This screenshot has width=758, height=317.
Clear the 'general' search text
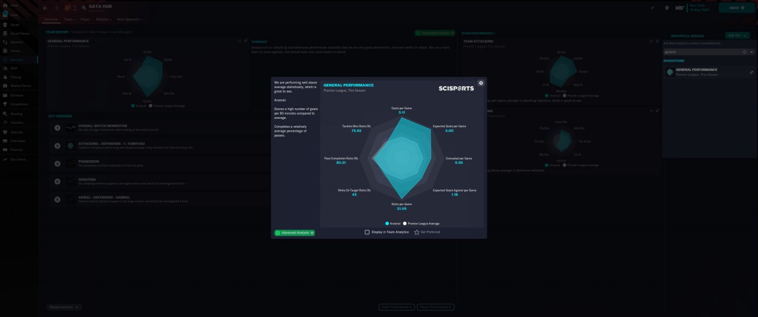745,52
